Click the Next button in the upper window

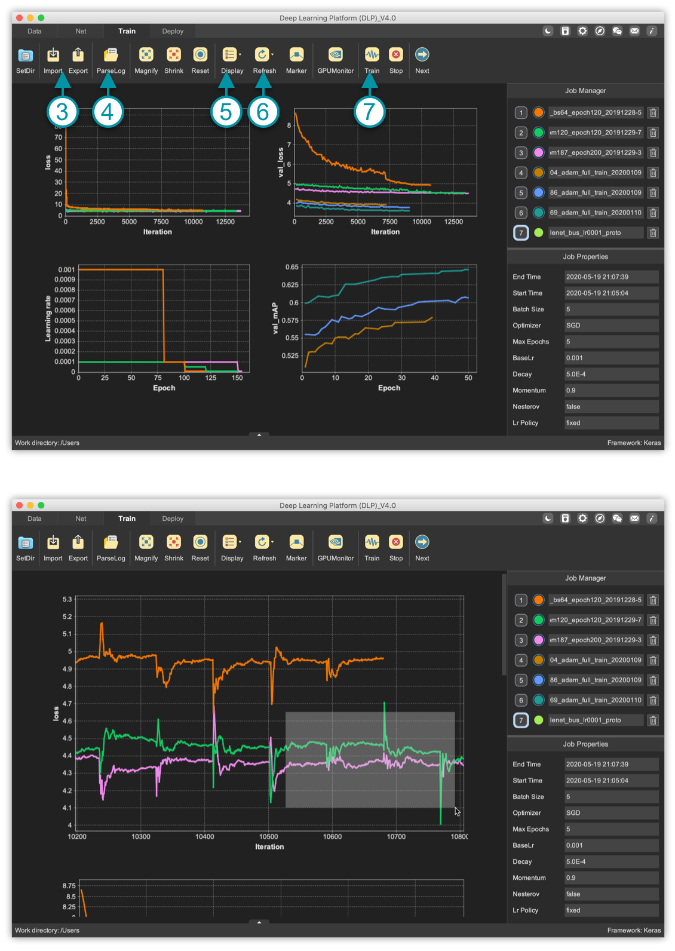[x=422, y=56]
